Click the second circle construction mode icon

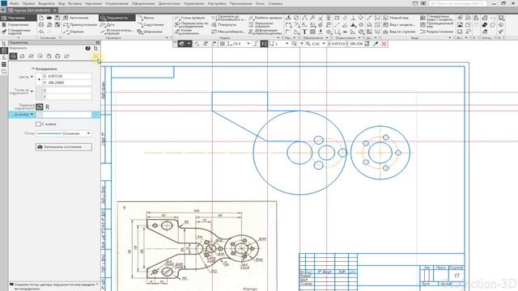click(x=22, y=56)
